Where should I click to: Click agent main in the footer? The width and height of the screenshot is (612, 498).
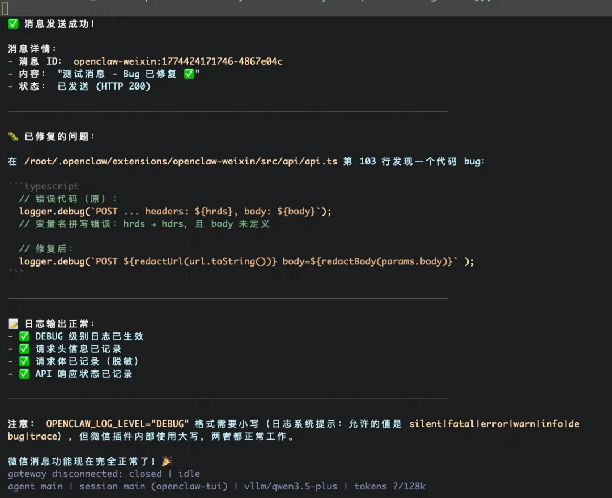tap(35, 486)
